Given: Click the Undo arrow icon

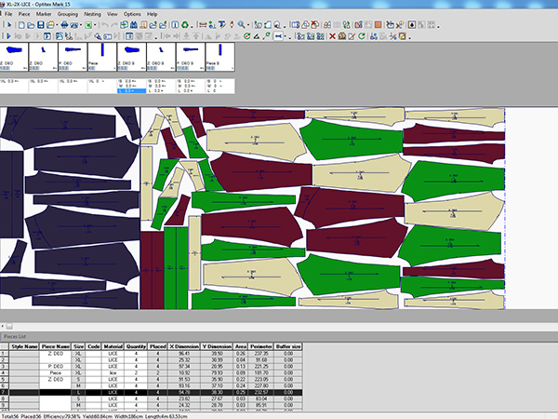Looking at the screenshot, I should coord(105,25).
